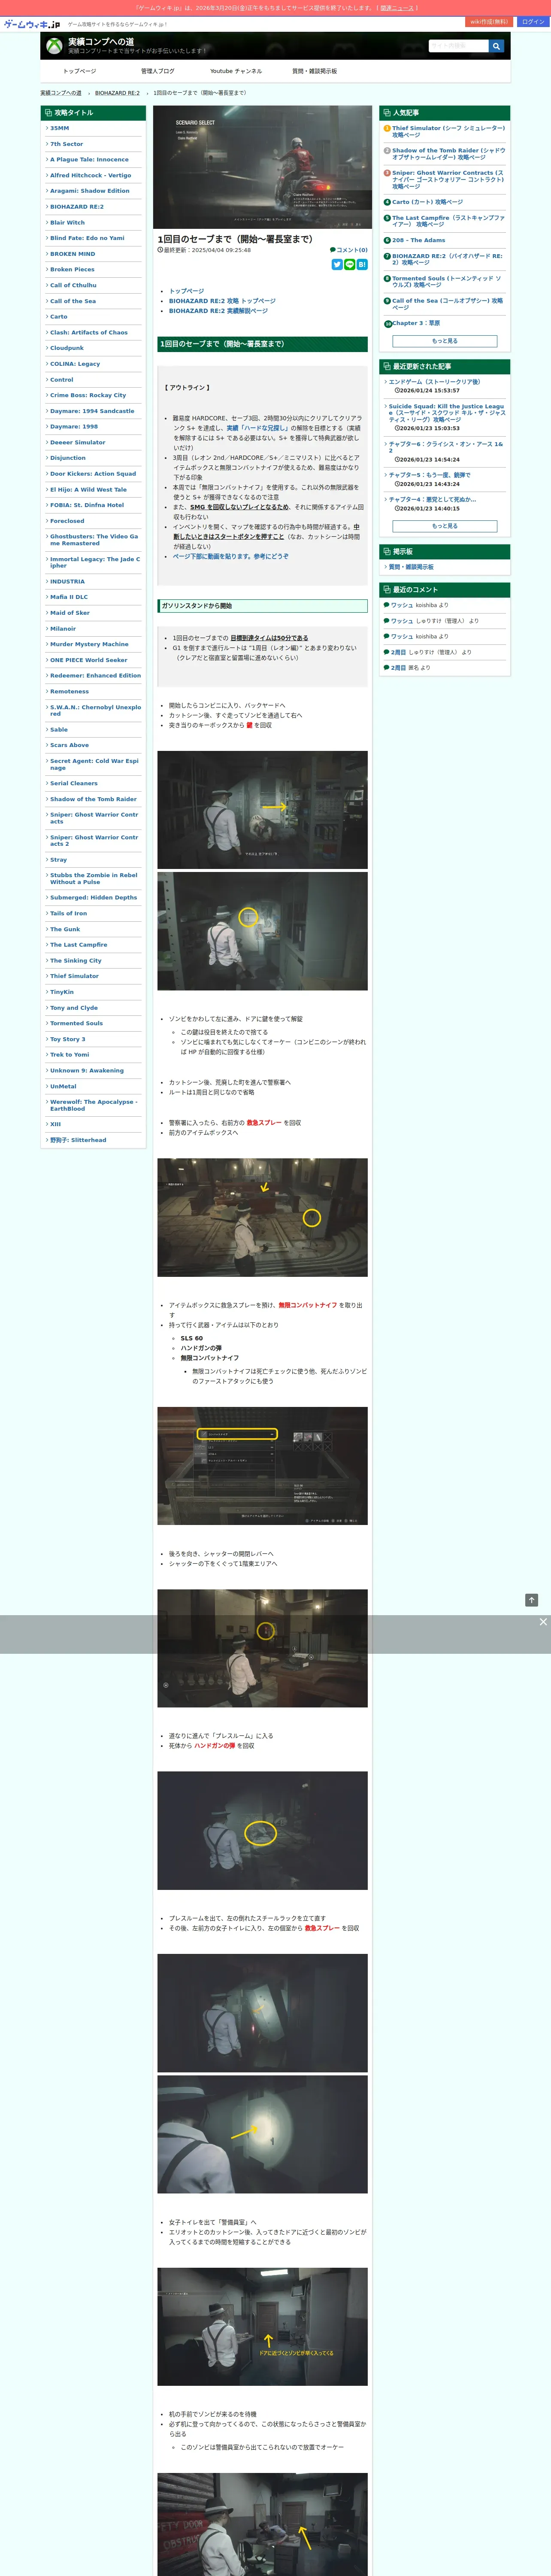Click the green Xbox site logo
This screenshot has height=2576, width=551.
tap(54, 46)
